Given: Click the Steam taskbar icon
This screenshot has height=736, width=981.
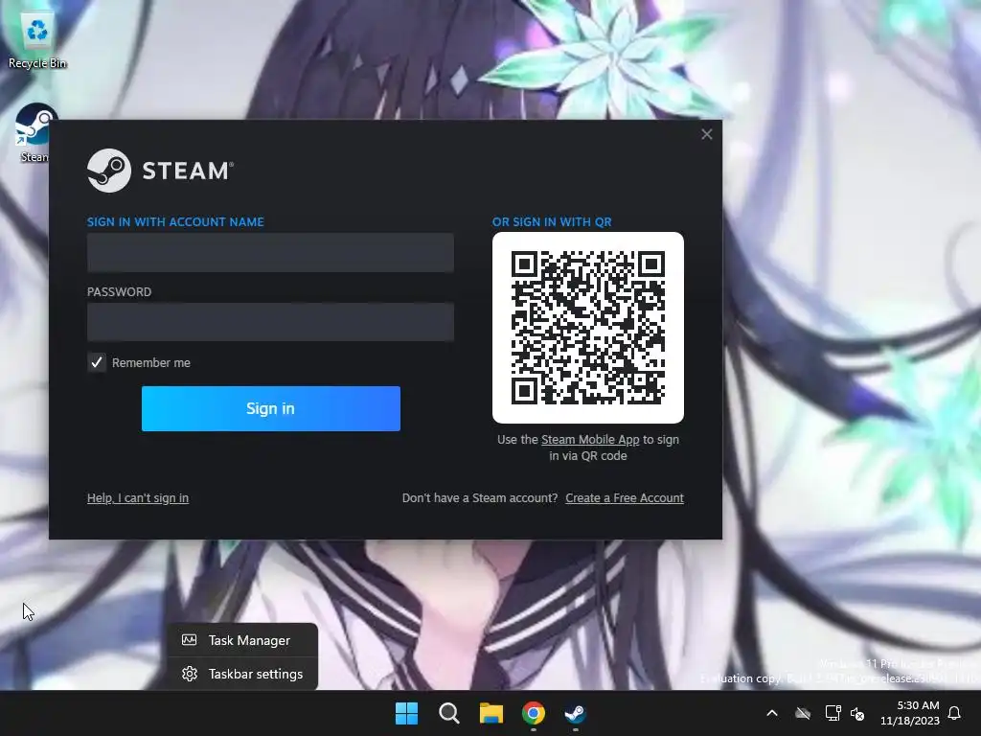Looking at the screenshot, I should 575,713.
